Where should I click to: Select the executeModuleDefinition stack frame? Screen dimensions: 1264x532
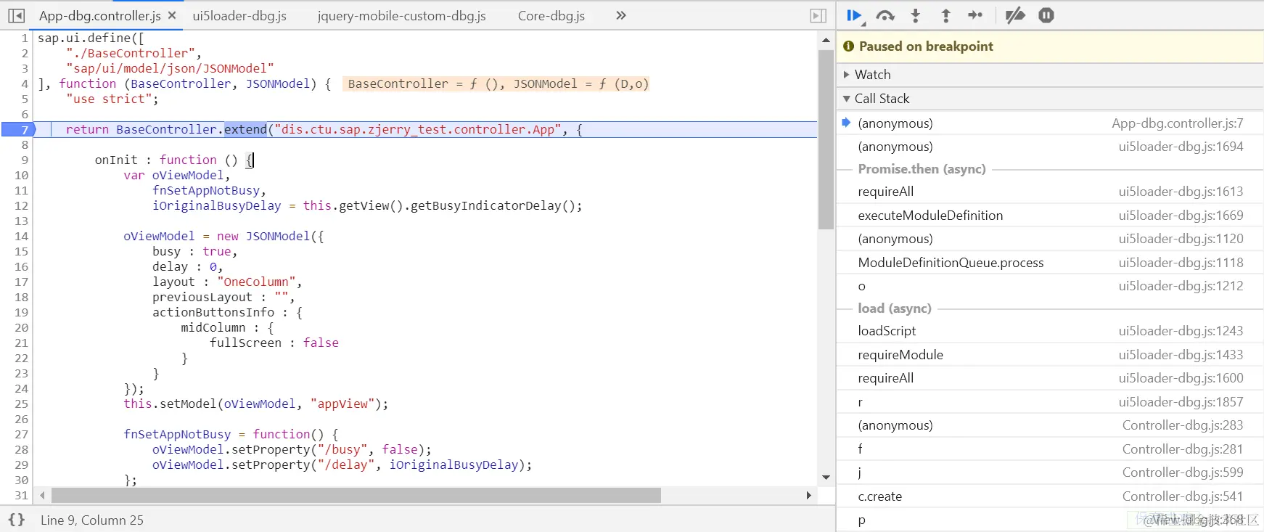(1050, 216)
